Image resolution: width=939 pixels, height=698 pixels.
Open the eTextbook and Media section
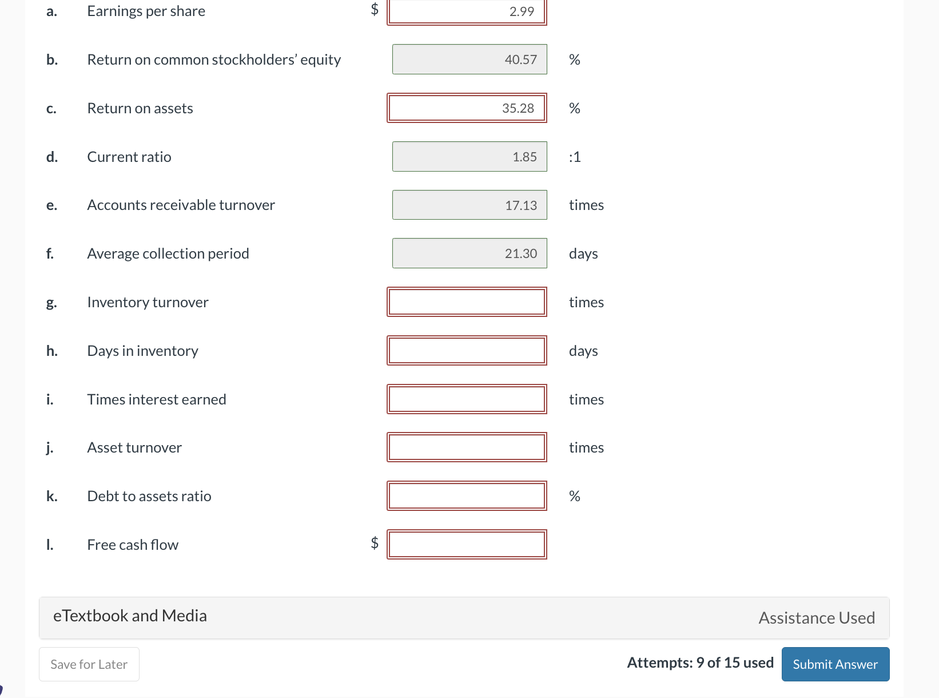(x=130, y=616)
